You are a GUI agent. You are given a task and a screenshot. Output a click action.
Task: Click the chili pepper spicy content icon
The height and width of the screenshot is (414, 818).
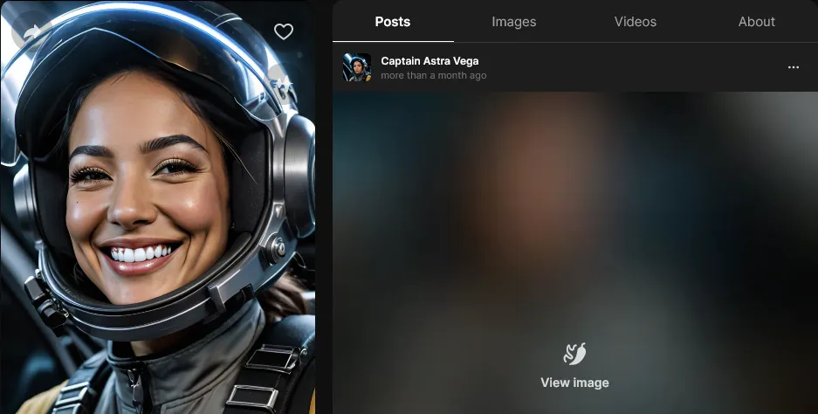(x=574, y=354)
